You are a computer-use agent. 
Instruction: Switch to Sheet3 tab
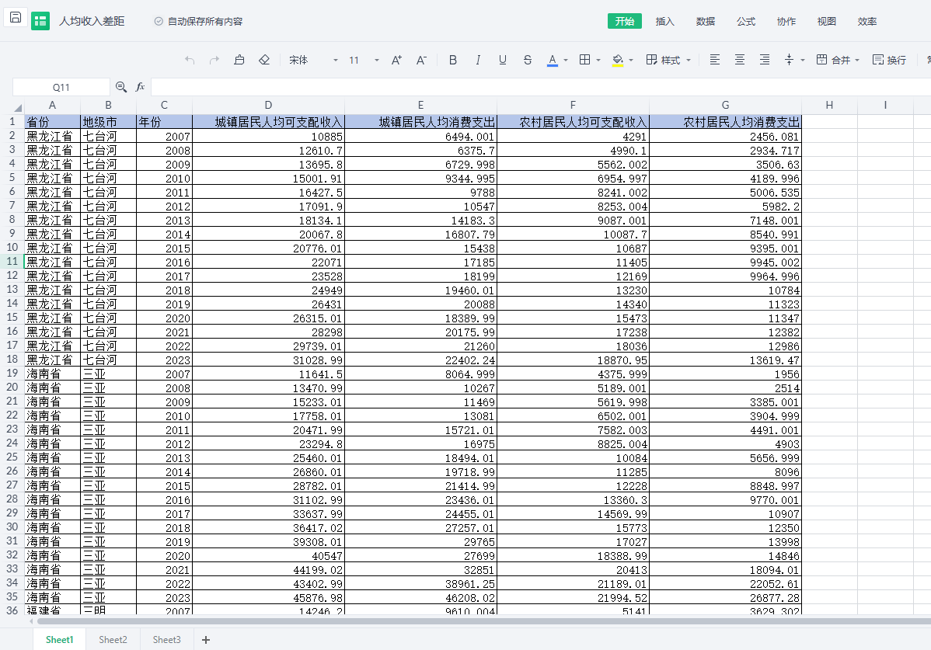point(167,639)
